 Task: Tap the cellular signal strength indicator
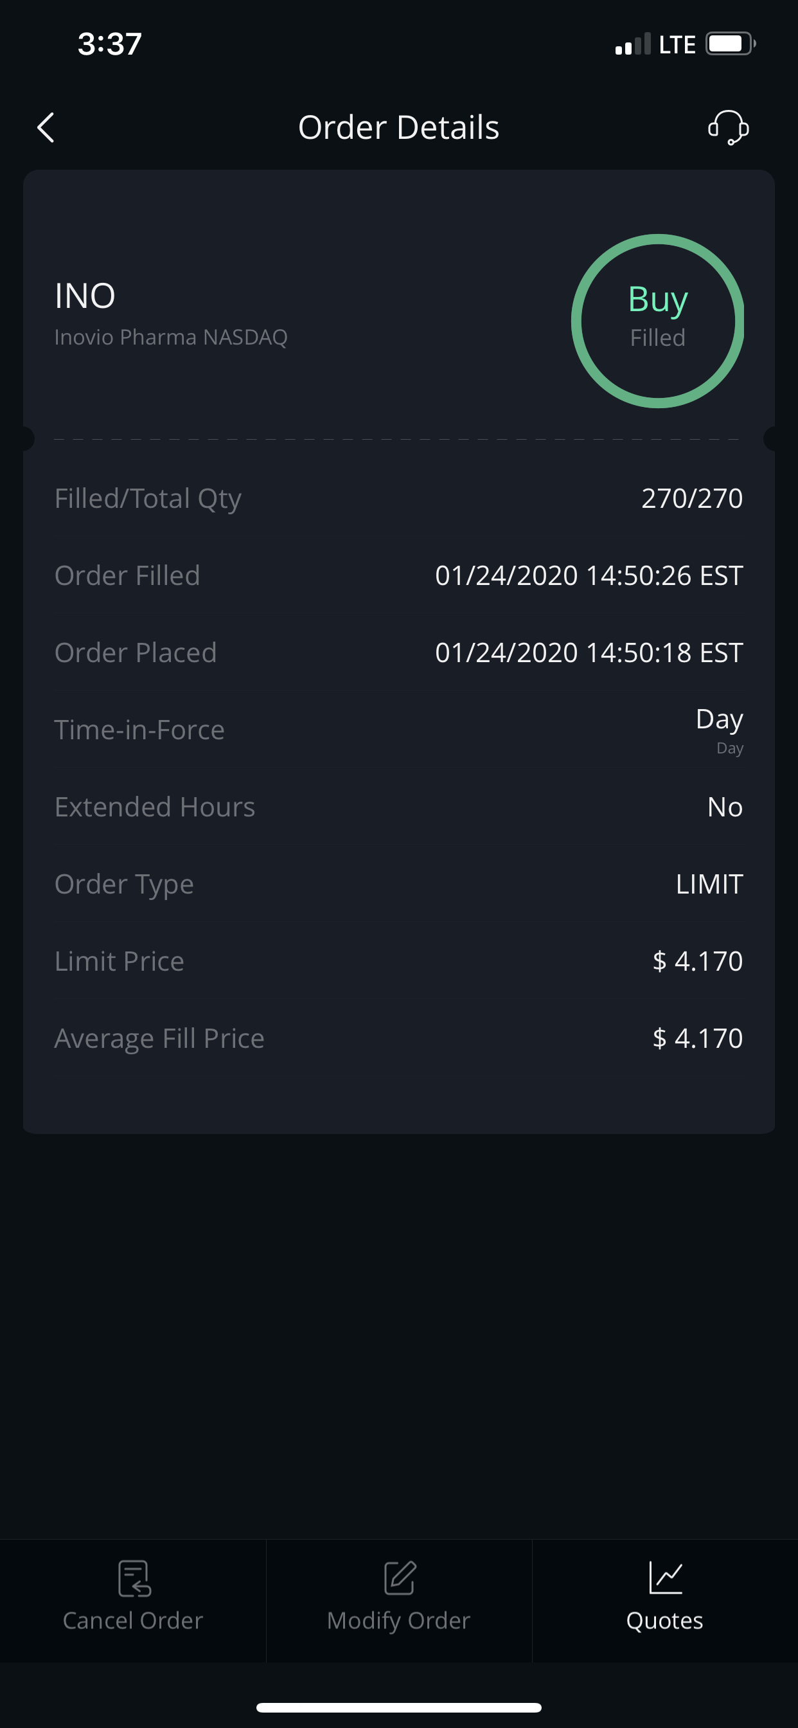point(632,44)
